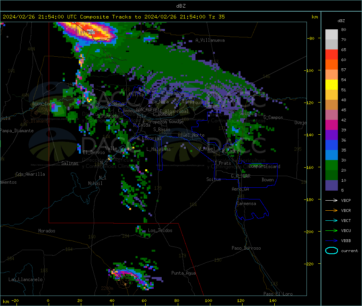
Task: Select the green 20–30 dBZ legend swatch
Action: (x=331, y=165)
